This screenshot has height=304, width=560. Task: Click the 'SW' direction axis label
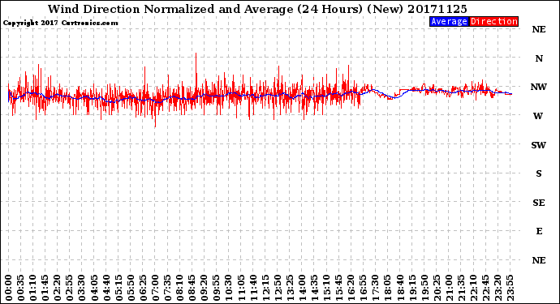(x=539, y=145)
